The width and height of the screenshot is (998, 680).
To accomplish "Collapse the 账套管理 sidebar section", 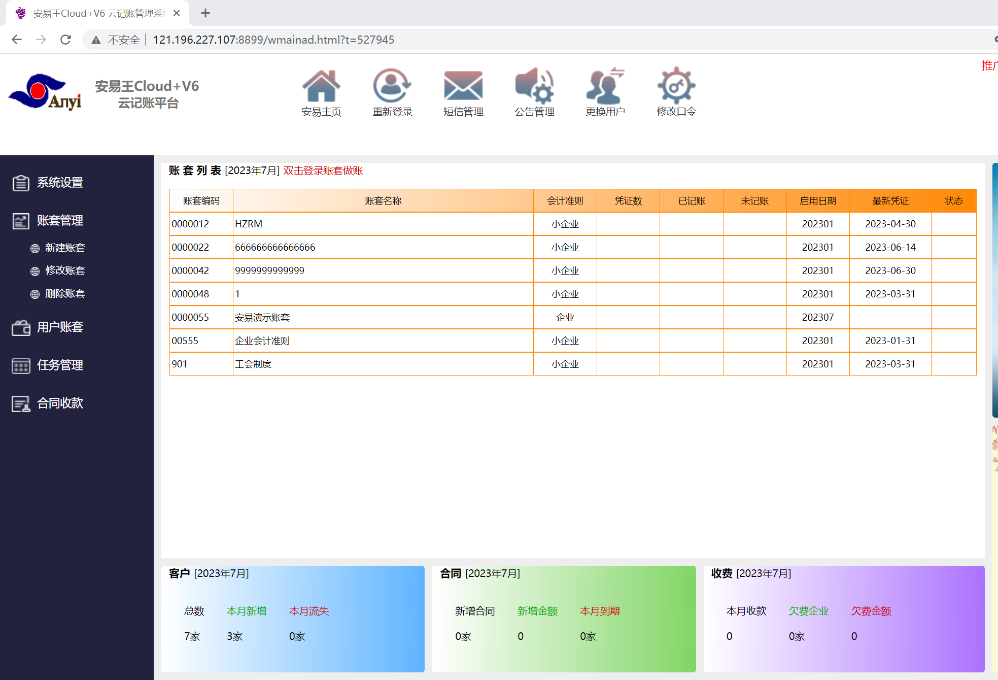I will pos(60,221).
